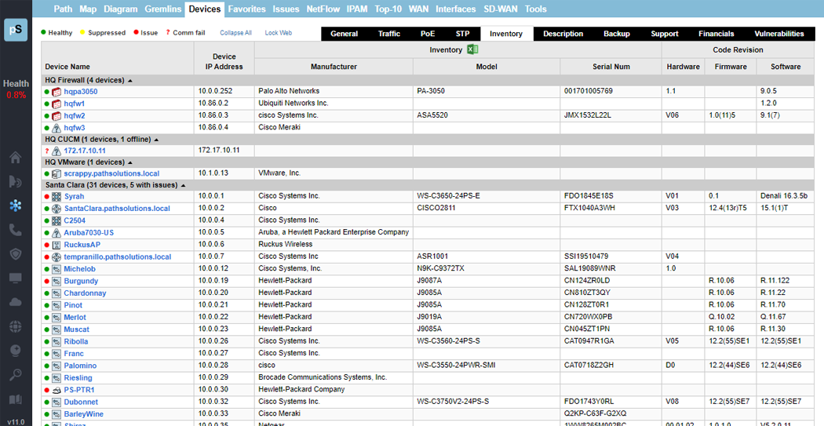
Task: Select the lightbulb icon in sidebar
Action: coord(15,351)
